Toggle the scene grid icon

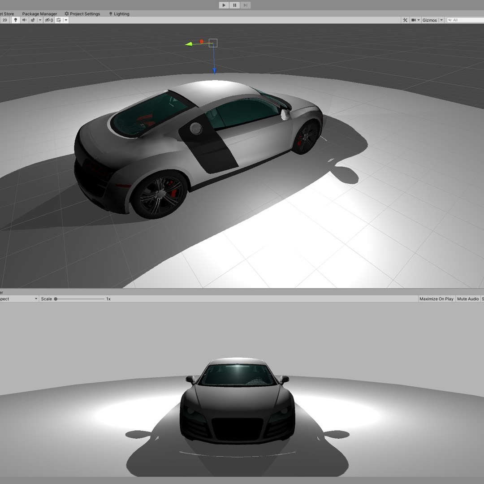click(59, 20)
